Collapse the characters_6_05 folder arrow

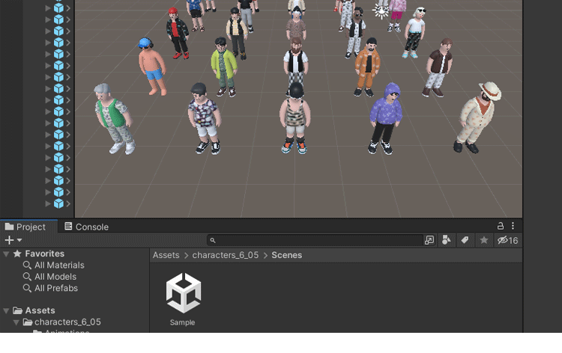[x=16, y=322]
